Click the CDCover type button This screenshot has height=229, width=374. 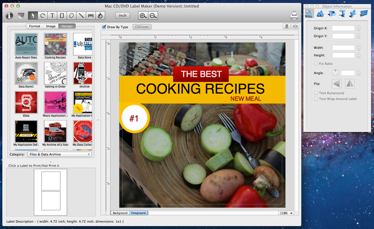coord(142,27)
